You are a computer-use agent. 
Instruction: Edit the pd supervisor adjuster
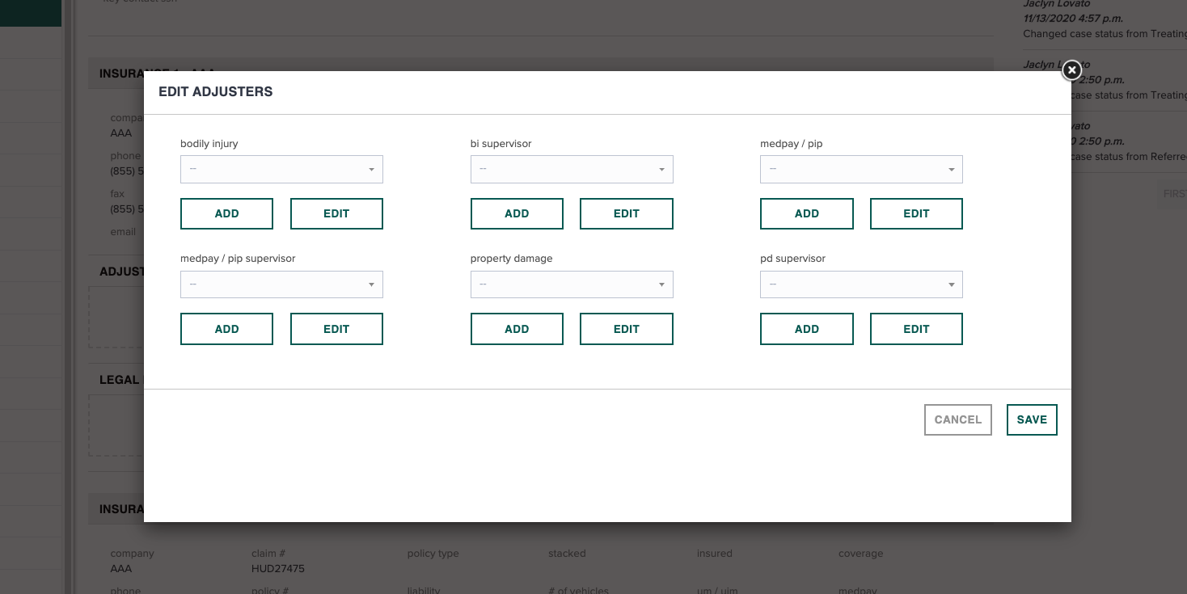(916, 329)
